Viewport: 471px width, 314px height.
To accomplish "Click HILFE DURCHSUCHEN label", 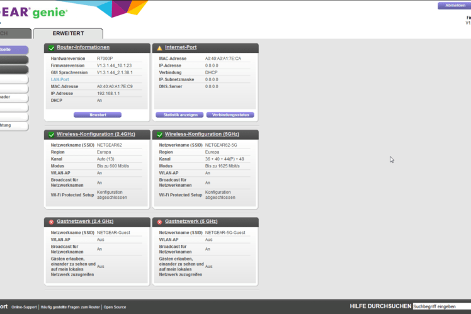I will point(380,306).
